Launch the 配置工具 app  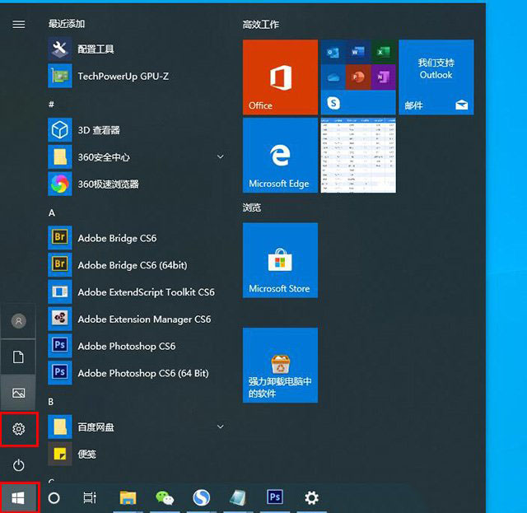click(134, 49)
